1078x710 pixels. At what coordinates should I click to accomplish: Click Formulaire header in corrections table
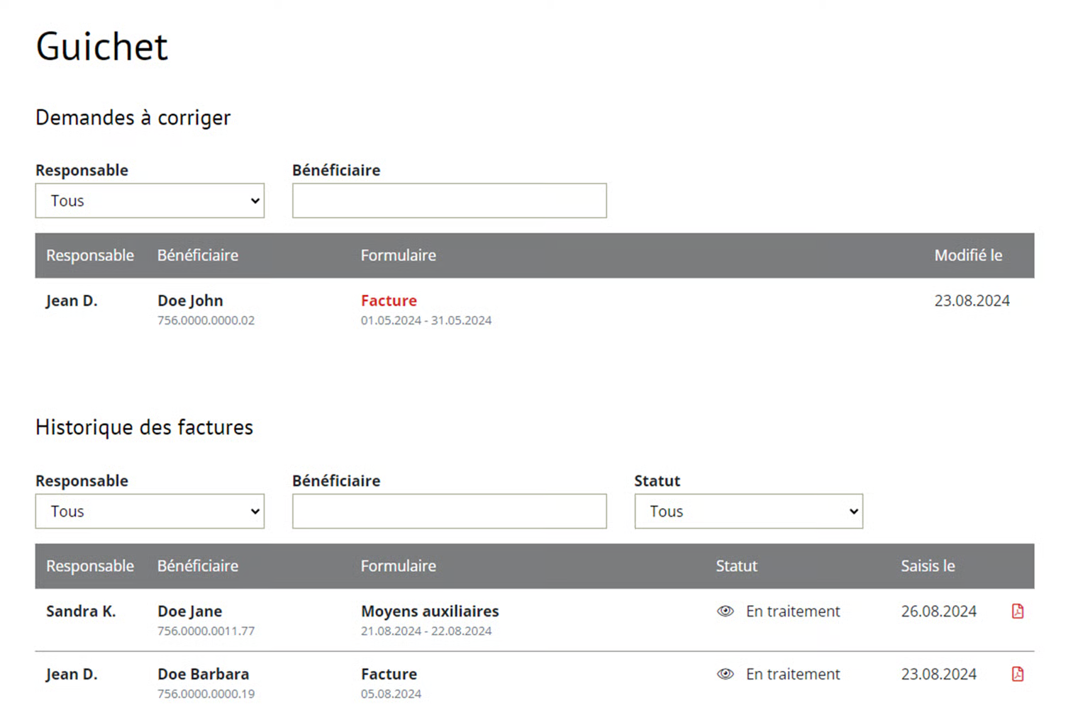click(x=398, y=256)
